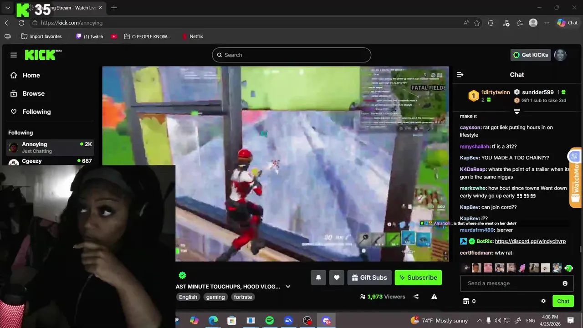Click the caysson username in chat
Viewport: 583px width, 328px height.
coord(470,128)
